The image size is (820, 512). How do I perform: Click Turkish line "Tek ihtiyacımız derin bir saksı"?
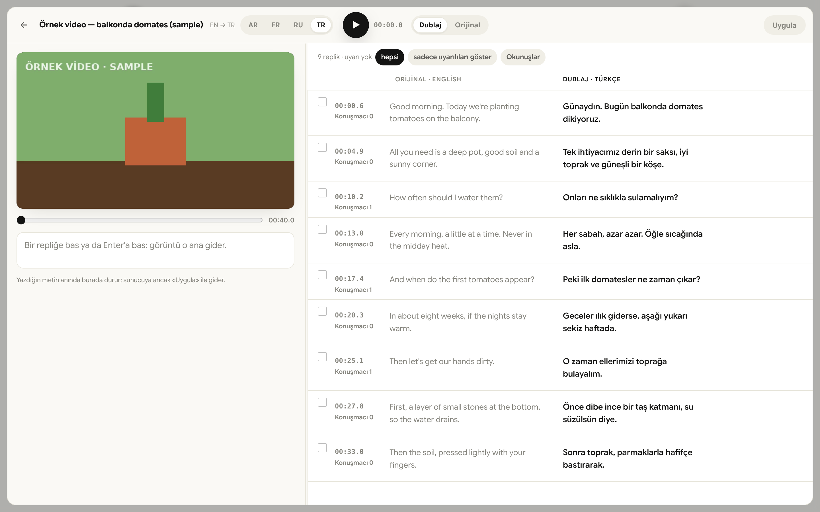[625, 158]
